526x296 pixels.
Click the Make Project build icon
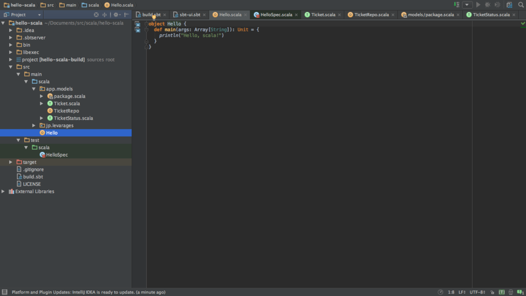point(457,5)
